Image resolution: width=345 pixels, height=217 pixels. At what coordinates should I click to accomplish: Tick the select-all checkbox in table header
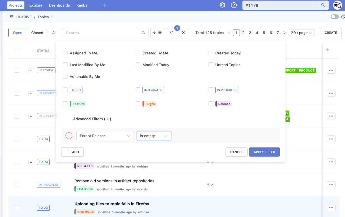tap(17, 51)
